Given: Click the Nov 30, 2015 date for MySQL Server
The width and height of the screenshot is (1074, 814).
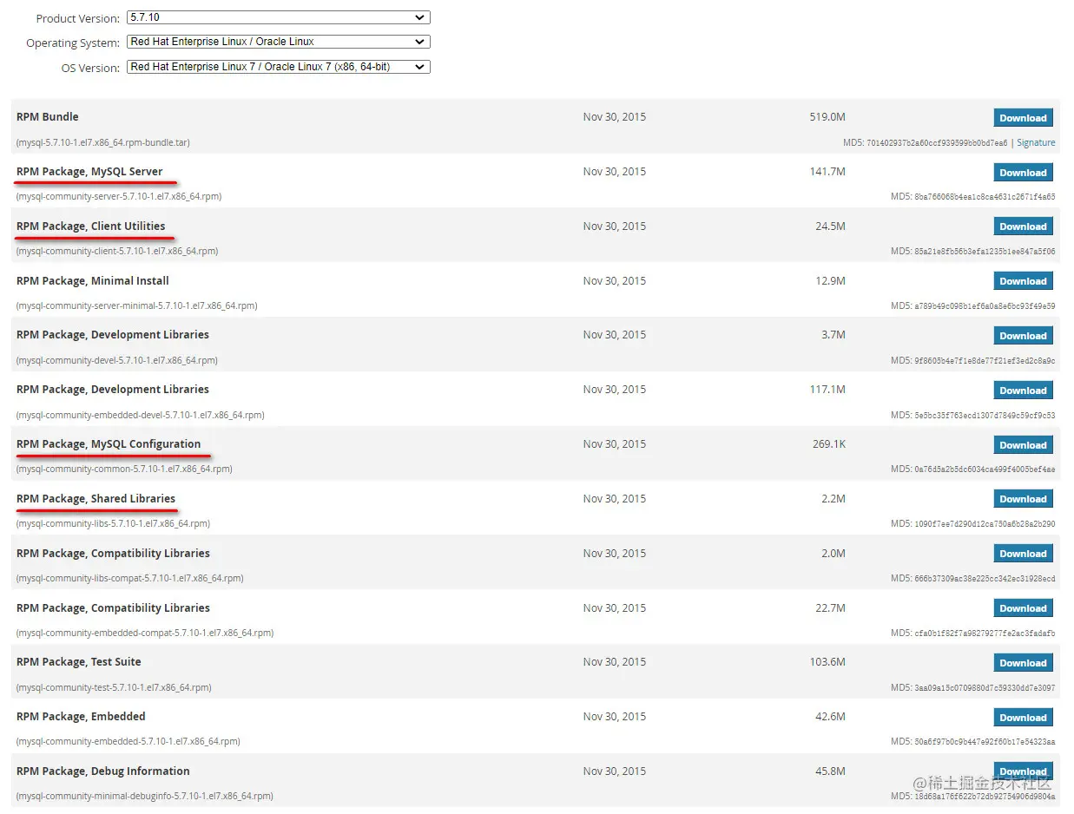Looking at the screenshot, I should pos(615,172).
